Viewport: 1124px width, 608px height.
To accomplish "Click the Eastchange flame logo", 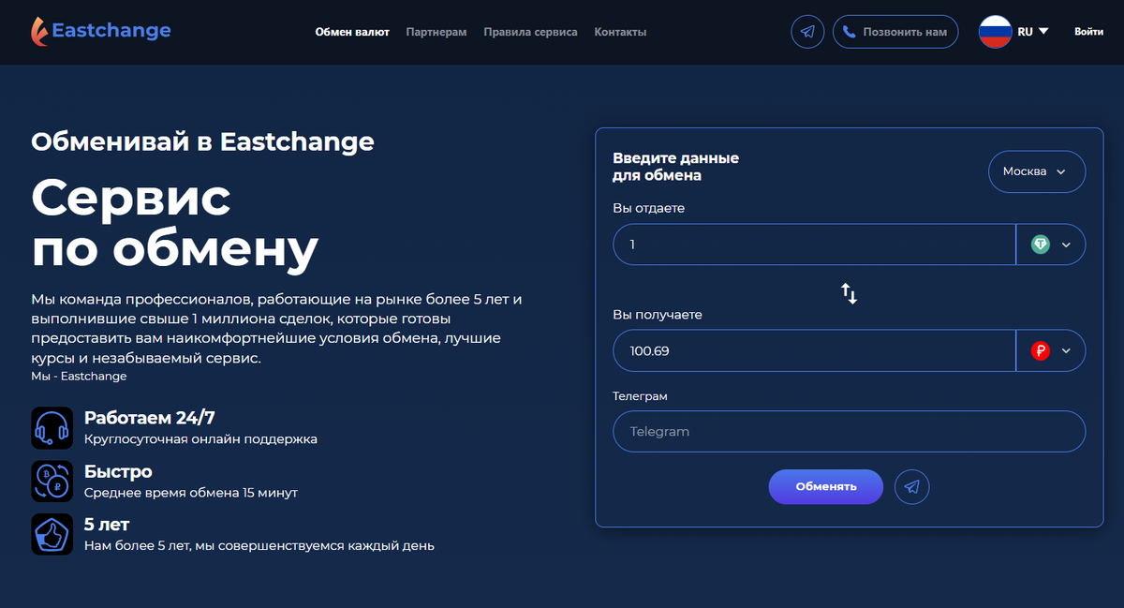I will [37, 31].
